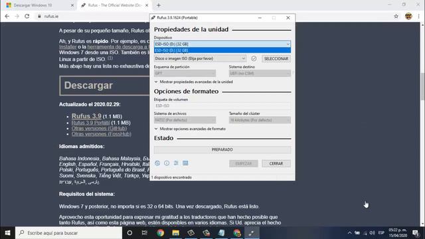The height and width of the screenshot is (239, 425).
Task: Minimize the Rufus window
Action: click(260, 18)
